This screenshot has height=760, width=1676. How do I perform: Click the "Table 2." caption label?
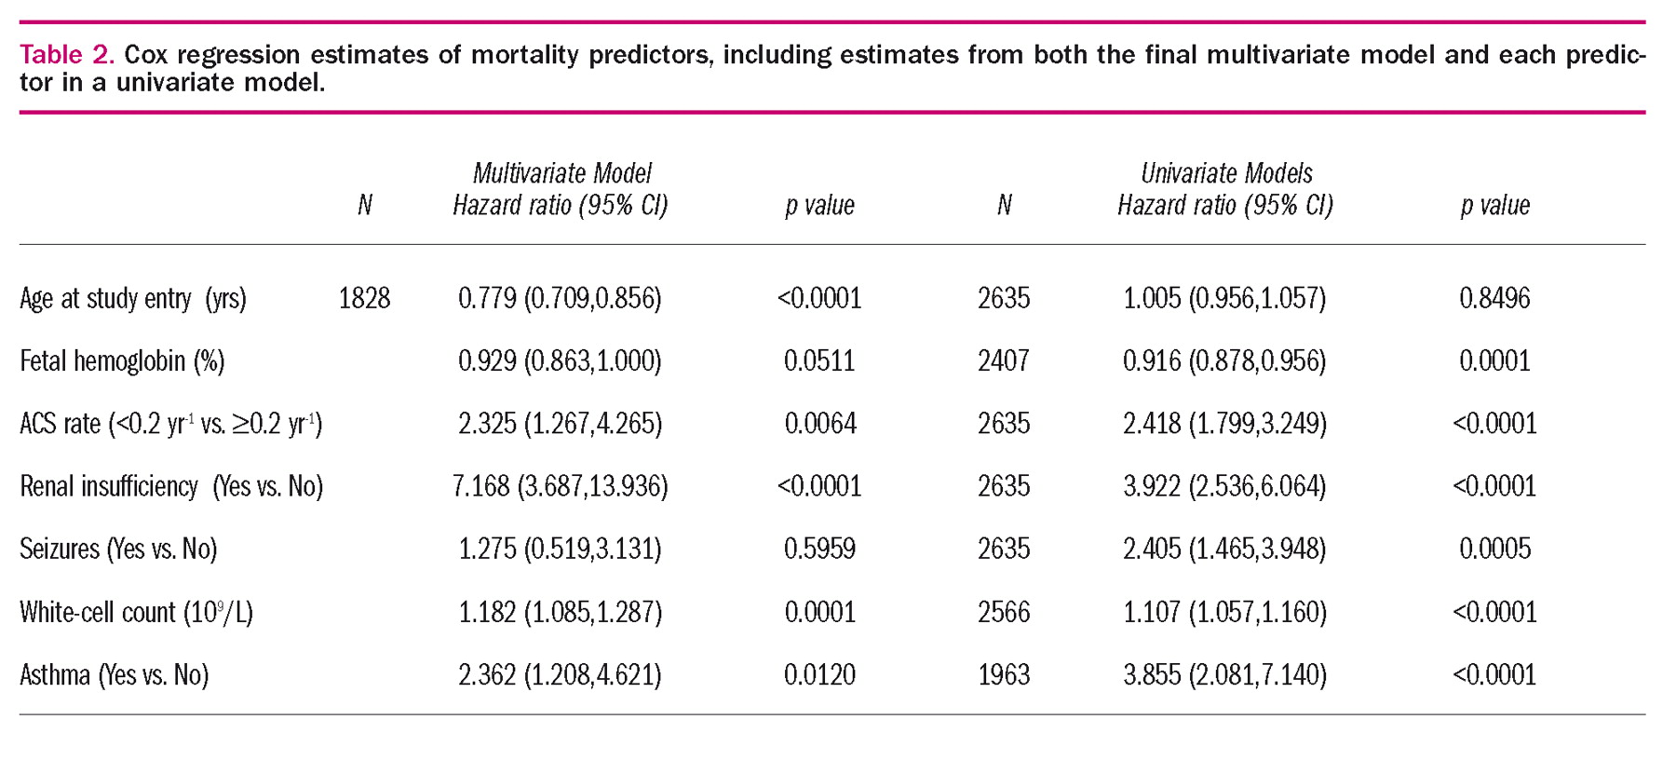click(x=67, y=55)
